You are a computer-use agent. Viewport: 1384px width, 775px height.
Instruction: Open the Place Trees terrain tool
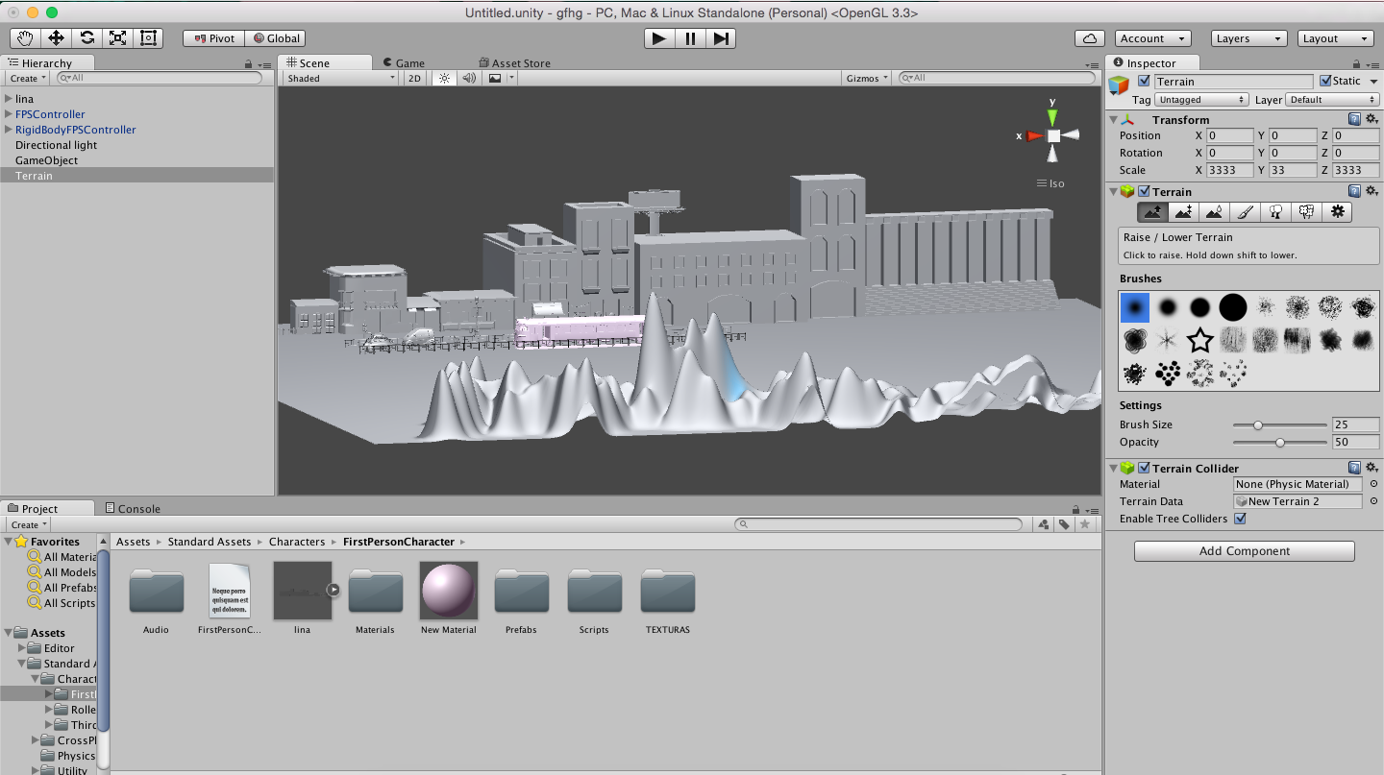pos(1275,212)
